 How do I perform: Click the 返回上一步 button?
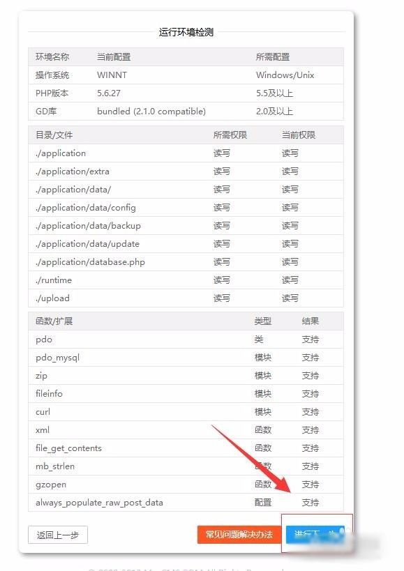(x=57, y=535)
